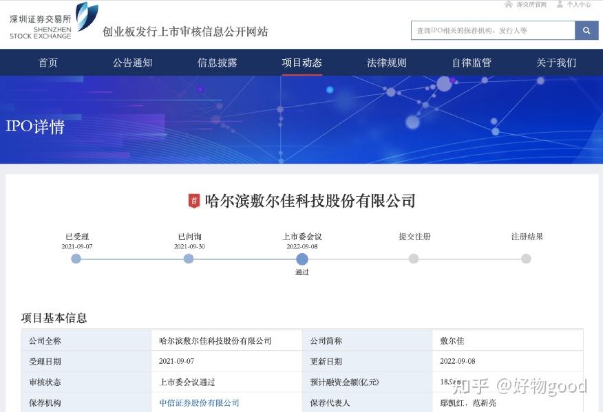Click the 项目基本信息 section heading
The height and width of the screenshot is (412, 603).
54,318
